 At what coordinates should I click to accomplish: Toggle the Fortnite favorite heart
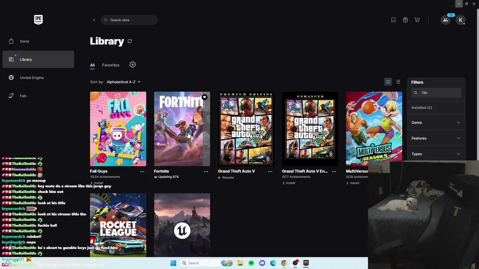point(204,97)
